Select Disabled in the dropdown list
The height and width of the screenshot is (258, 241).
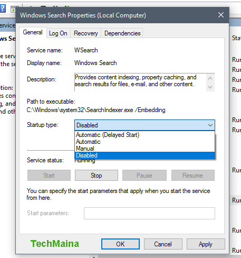click(144, 155)
